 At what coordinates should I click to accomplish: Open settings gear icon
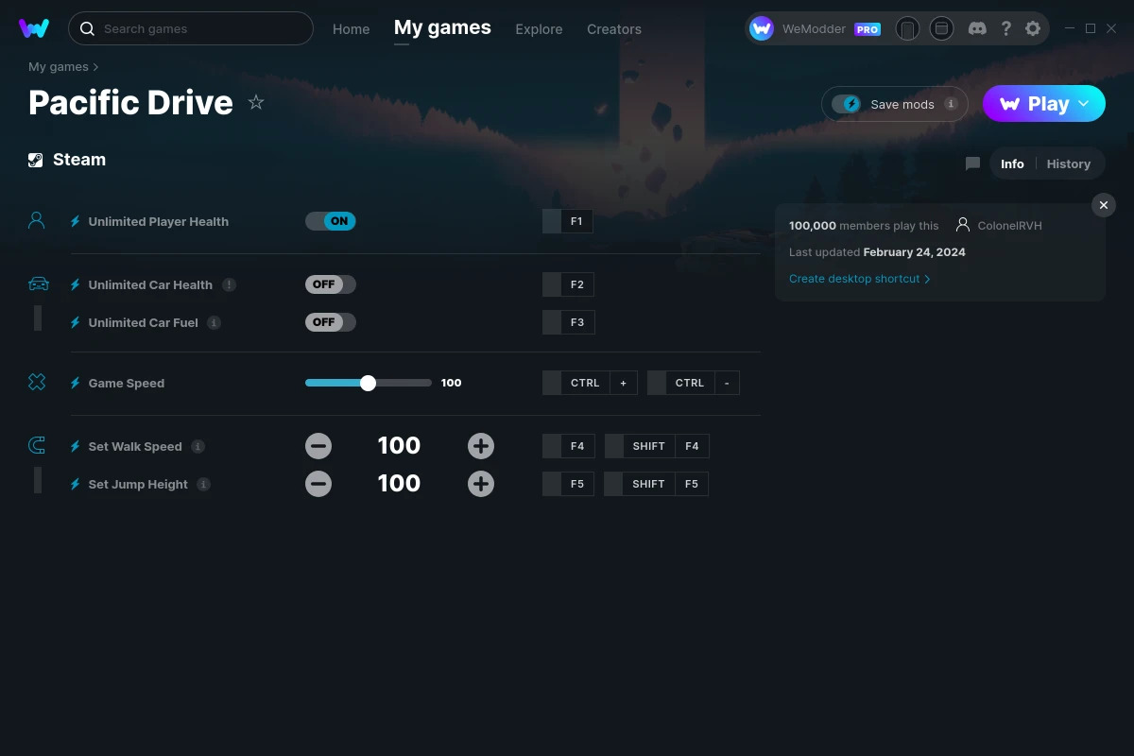click(1033, 28)
